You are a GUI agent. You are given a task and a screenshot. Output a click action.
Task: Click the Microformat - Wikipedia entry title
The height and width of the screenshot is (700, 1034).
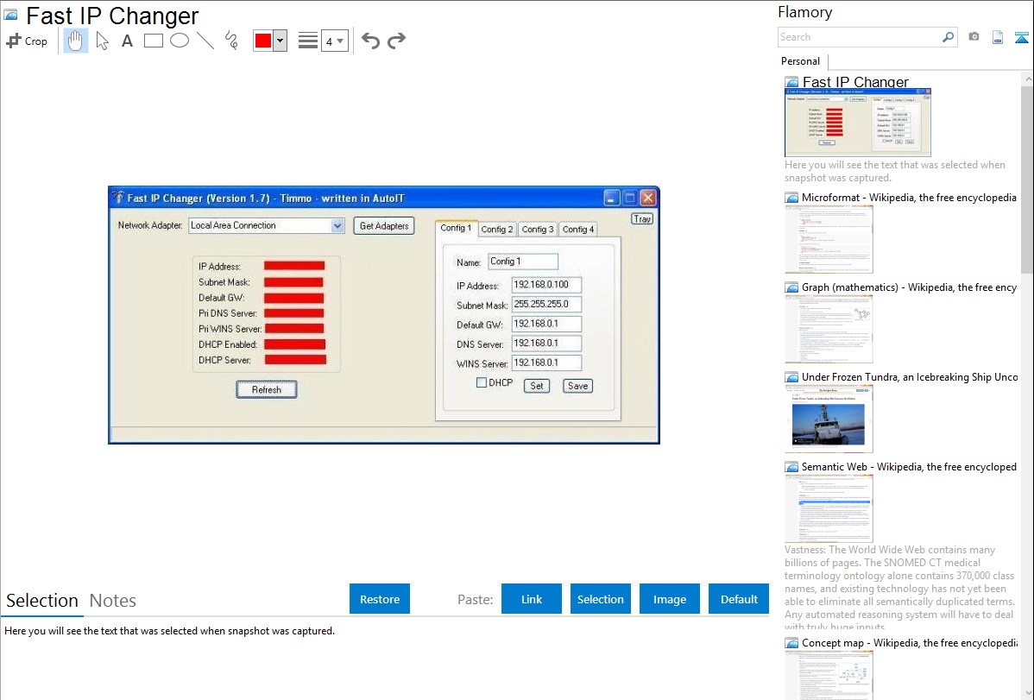[909, 198]
